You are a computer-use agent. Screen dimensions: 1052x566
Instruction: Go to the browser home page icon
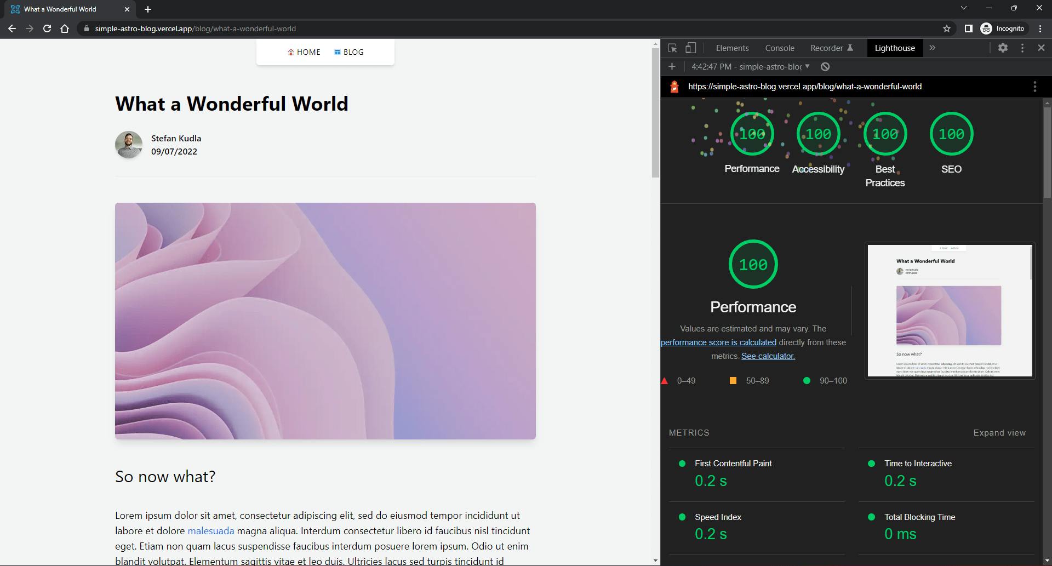pos(65,28)
